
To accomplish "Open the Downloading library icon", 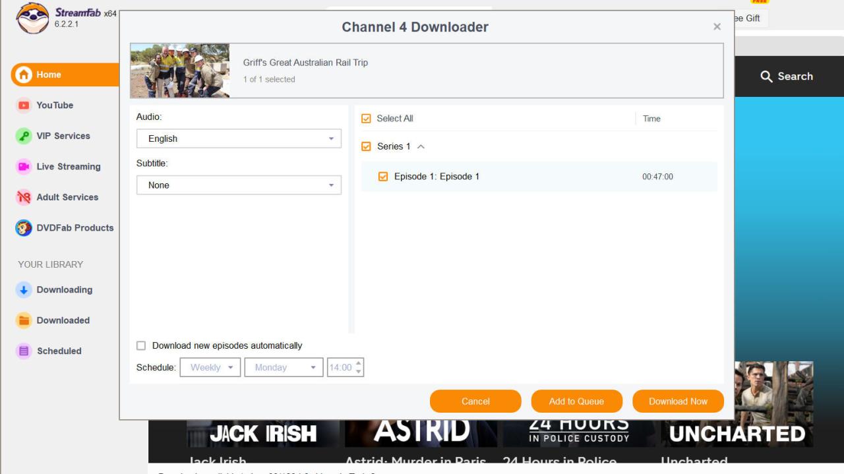I will [24, 290].
